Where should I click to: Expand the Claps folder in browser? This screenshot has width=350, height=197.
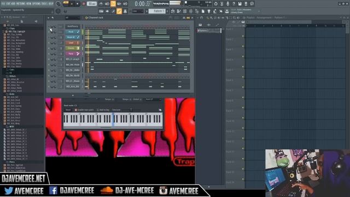click(12, 28)
